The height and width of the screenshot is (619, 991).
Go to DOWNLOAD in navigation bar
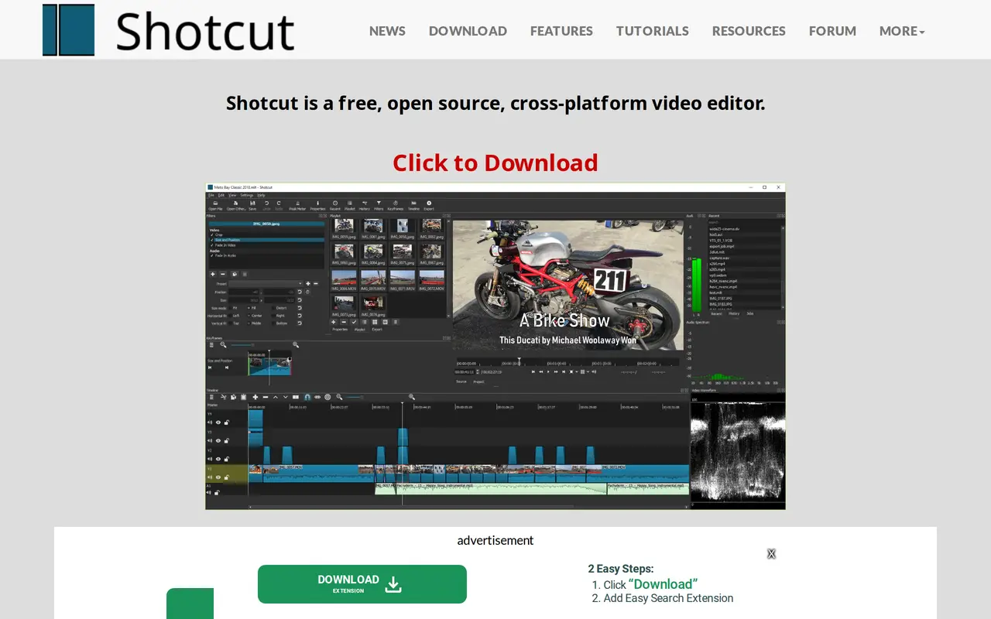pyautogui.click(x=468, y=31)
